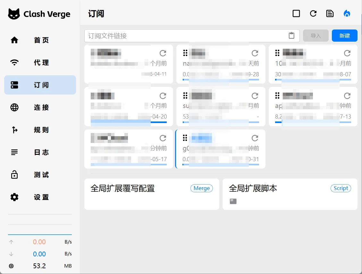The width and height of the screenshot is (362, 274).
Task: Refresh the profile ending 8-07
Action: tap(347, 53)
